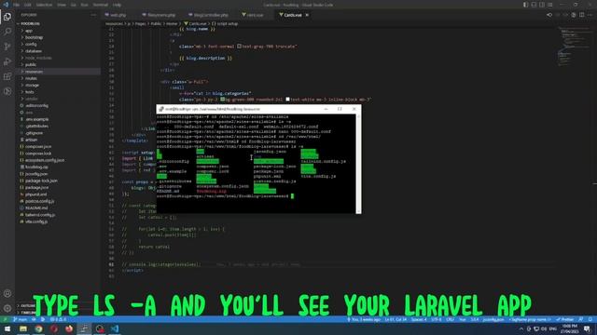This screenshot has width=597, height=335.
Task: Open the Edit menu
Action: [x=27, y=5]
